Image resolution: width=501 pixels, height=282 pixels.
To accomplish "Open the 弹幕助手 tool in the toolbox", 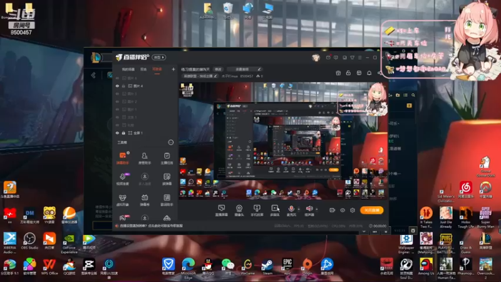I will (122, 158).
